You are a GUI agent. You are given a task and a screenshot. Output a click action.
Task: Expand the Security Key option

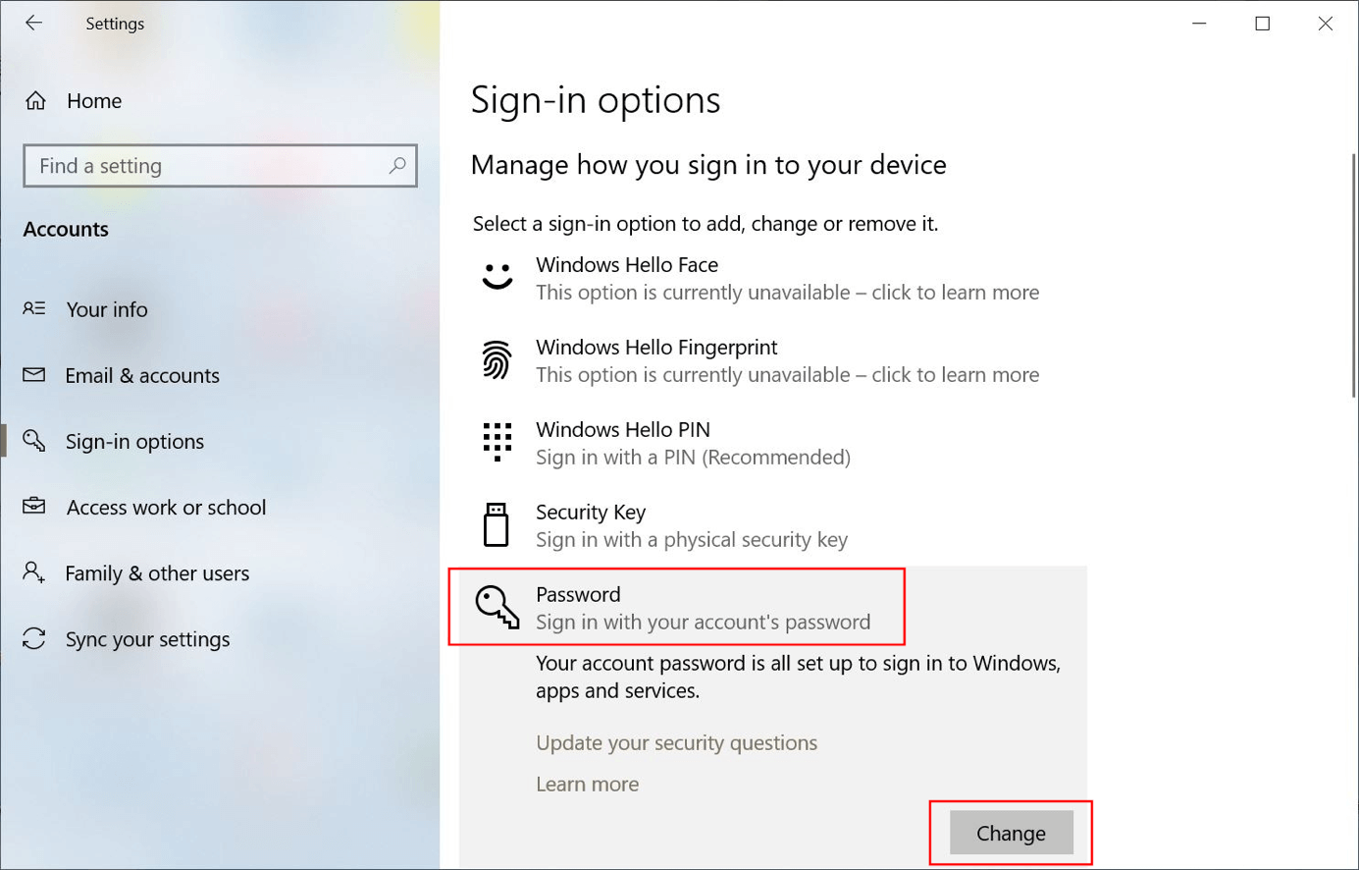(773, 525)
